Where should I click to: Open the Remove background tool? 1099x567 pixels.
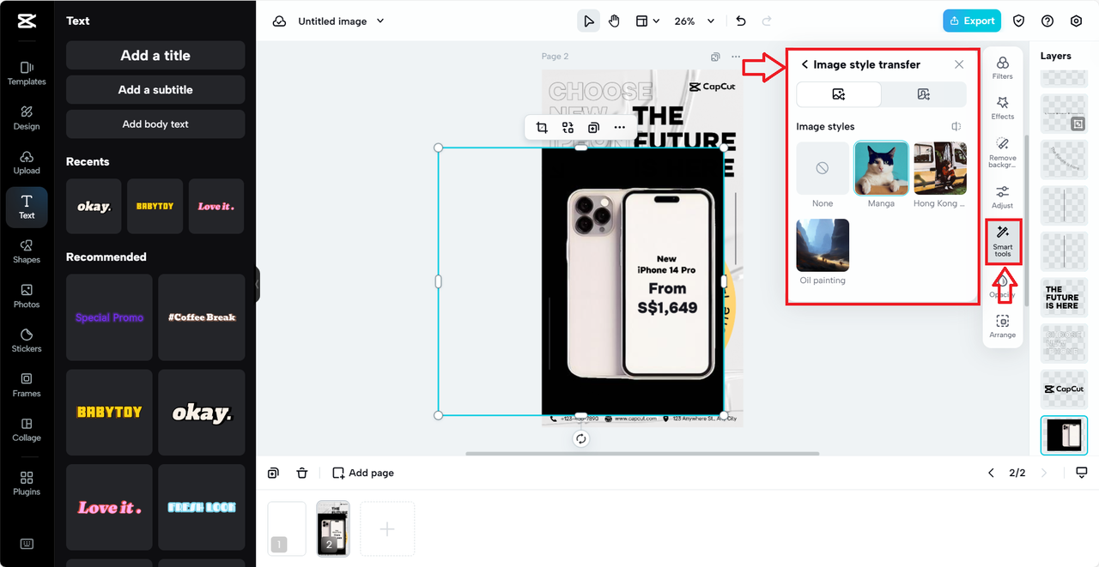[1002, 153]
